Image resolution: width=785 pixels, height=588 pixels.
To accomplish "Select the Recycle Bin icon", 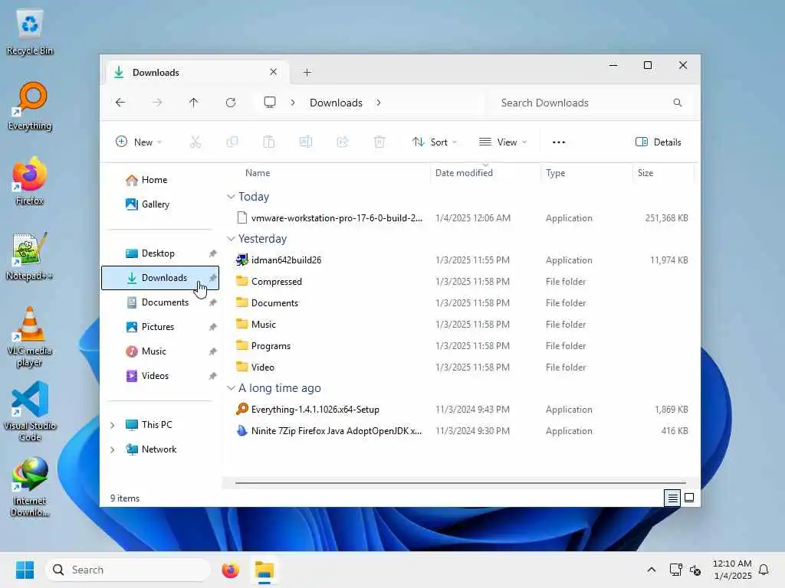I will click(30, 32).
